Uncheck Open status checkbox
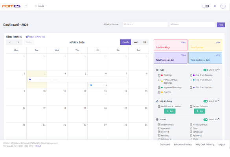This screenshot has width=230, height=157. click(x=191, y=128)
